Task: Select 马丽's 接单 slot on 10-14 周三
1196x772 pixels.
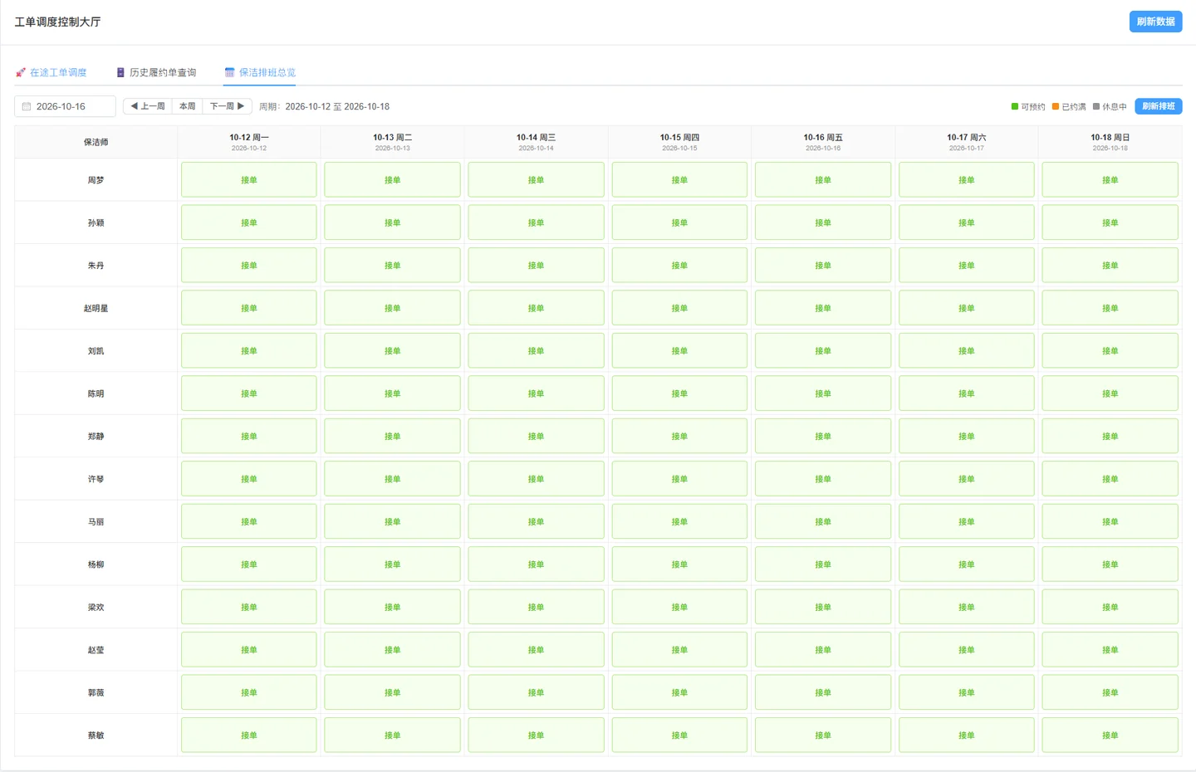Action: [x=536, y=521]
